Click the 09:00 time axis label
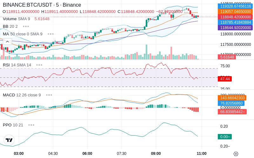The width and height of the screenshot is (254, 158). pyautogui.click(x=156, y=154)
